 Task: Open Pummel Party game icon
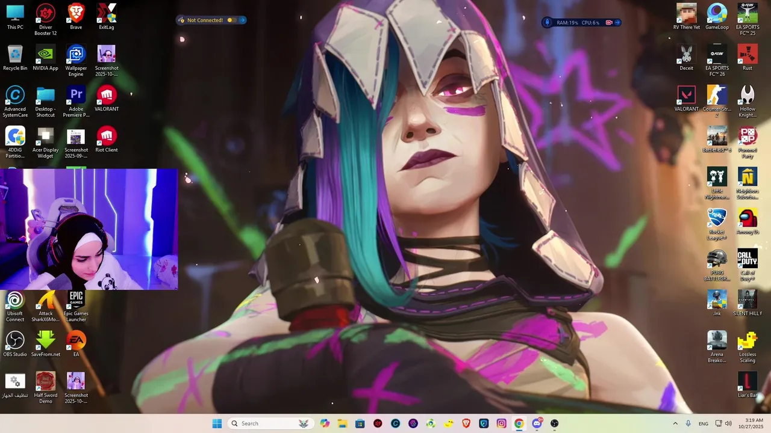pyautogui.click(x=748, y=143)
